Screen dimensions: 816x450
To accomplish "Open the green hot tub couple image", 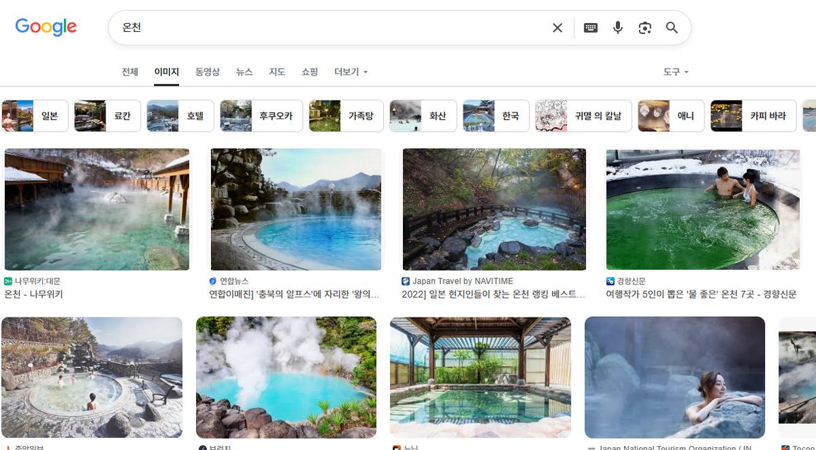I will click(702, 209).
